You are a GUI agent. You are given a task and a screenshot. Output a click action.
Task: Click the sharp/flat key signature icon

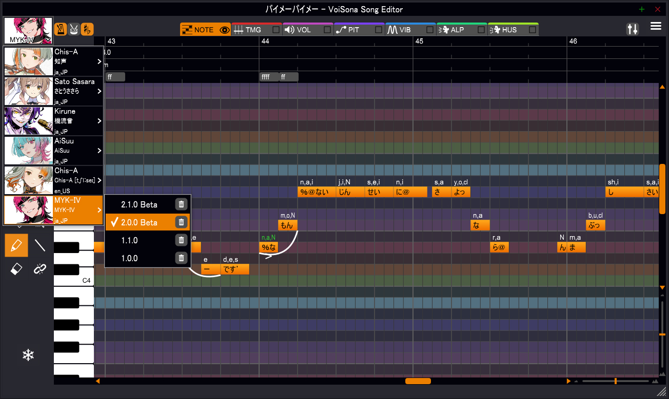coord(87,29)
